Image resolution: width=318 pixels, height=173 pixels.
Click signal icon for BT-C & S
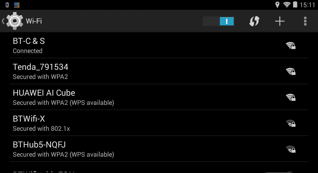pyautogui.click(x=291, y=45)
